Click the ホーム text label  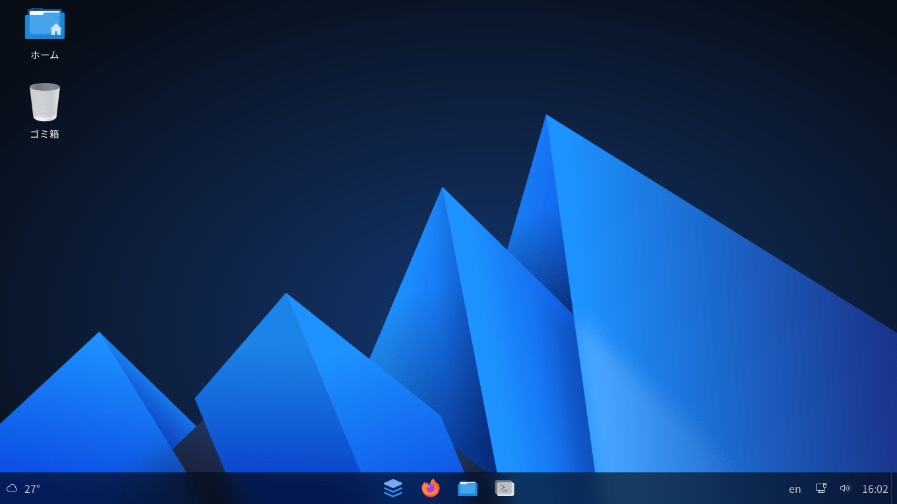45,55
